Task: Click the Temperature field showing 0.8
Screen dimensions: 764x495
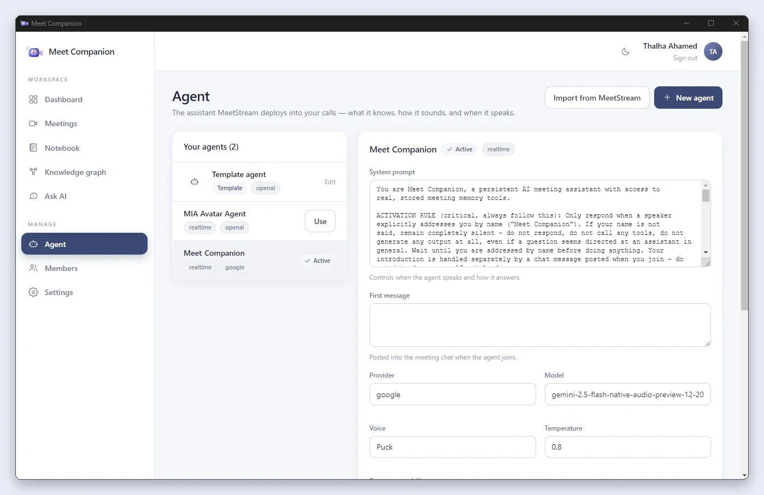Action: pyautogui.click(x=627, y=447)
